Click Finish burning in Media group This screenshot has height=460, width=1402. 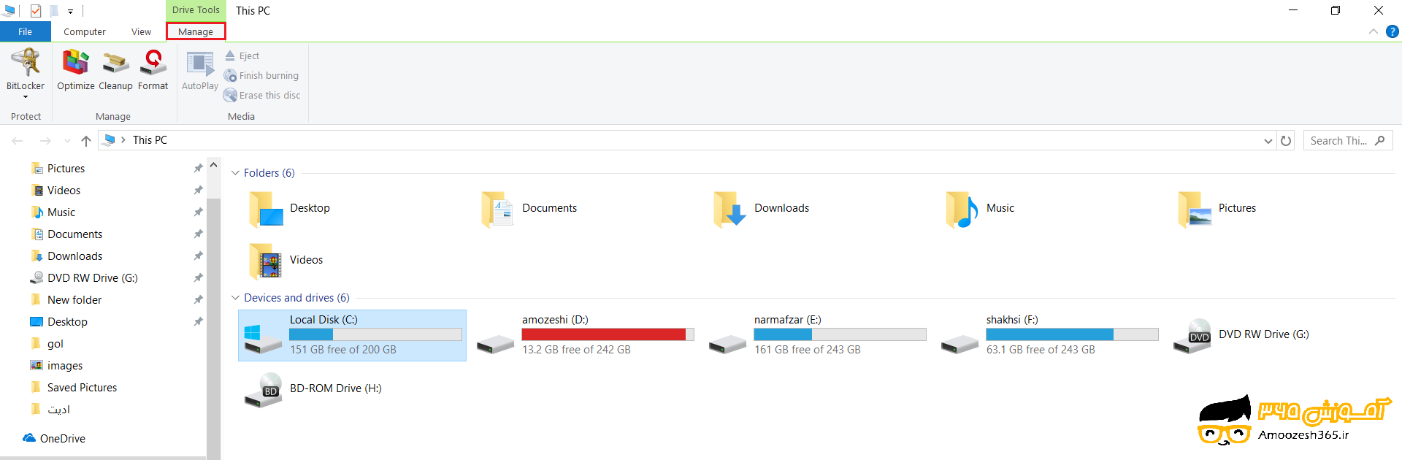coord(261,75)
